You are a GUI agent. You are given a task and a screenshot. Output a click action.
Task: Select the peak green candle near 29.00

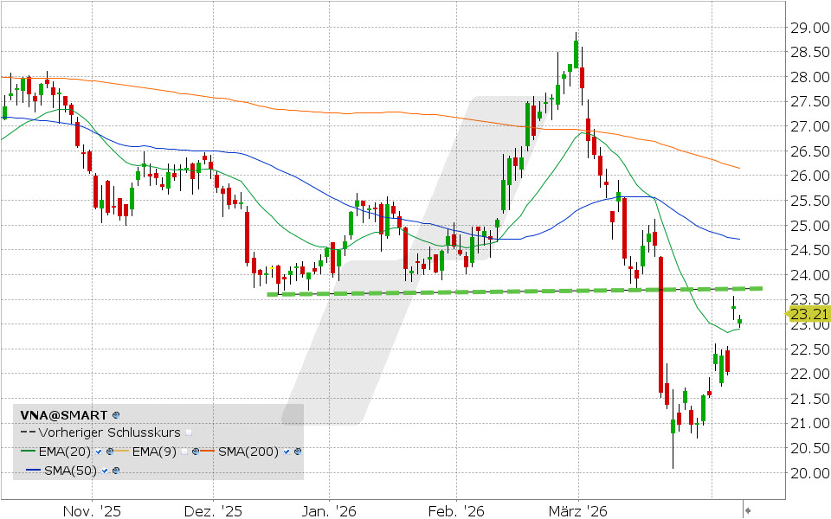click(576, 54)
